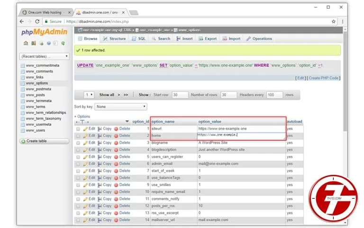Click the www_commentmeta table icon
This screenshot has height=228, width=364.
click(23, 66)
